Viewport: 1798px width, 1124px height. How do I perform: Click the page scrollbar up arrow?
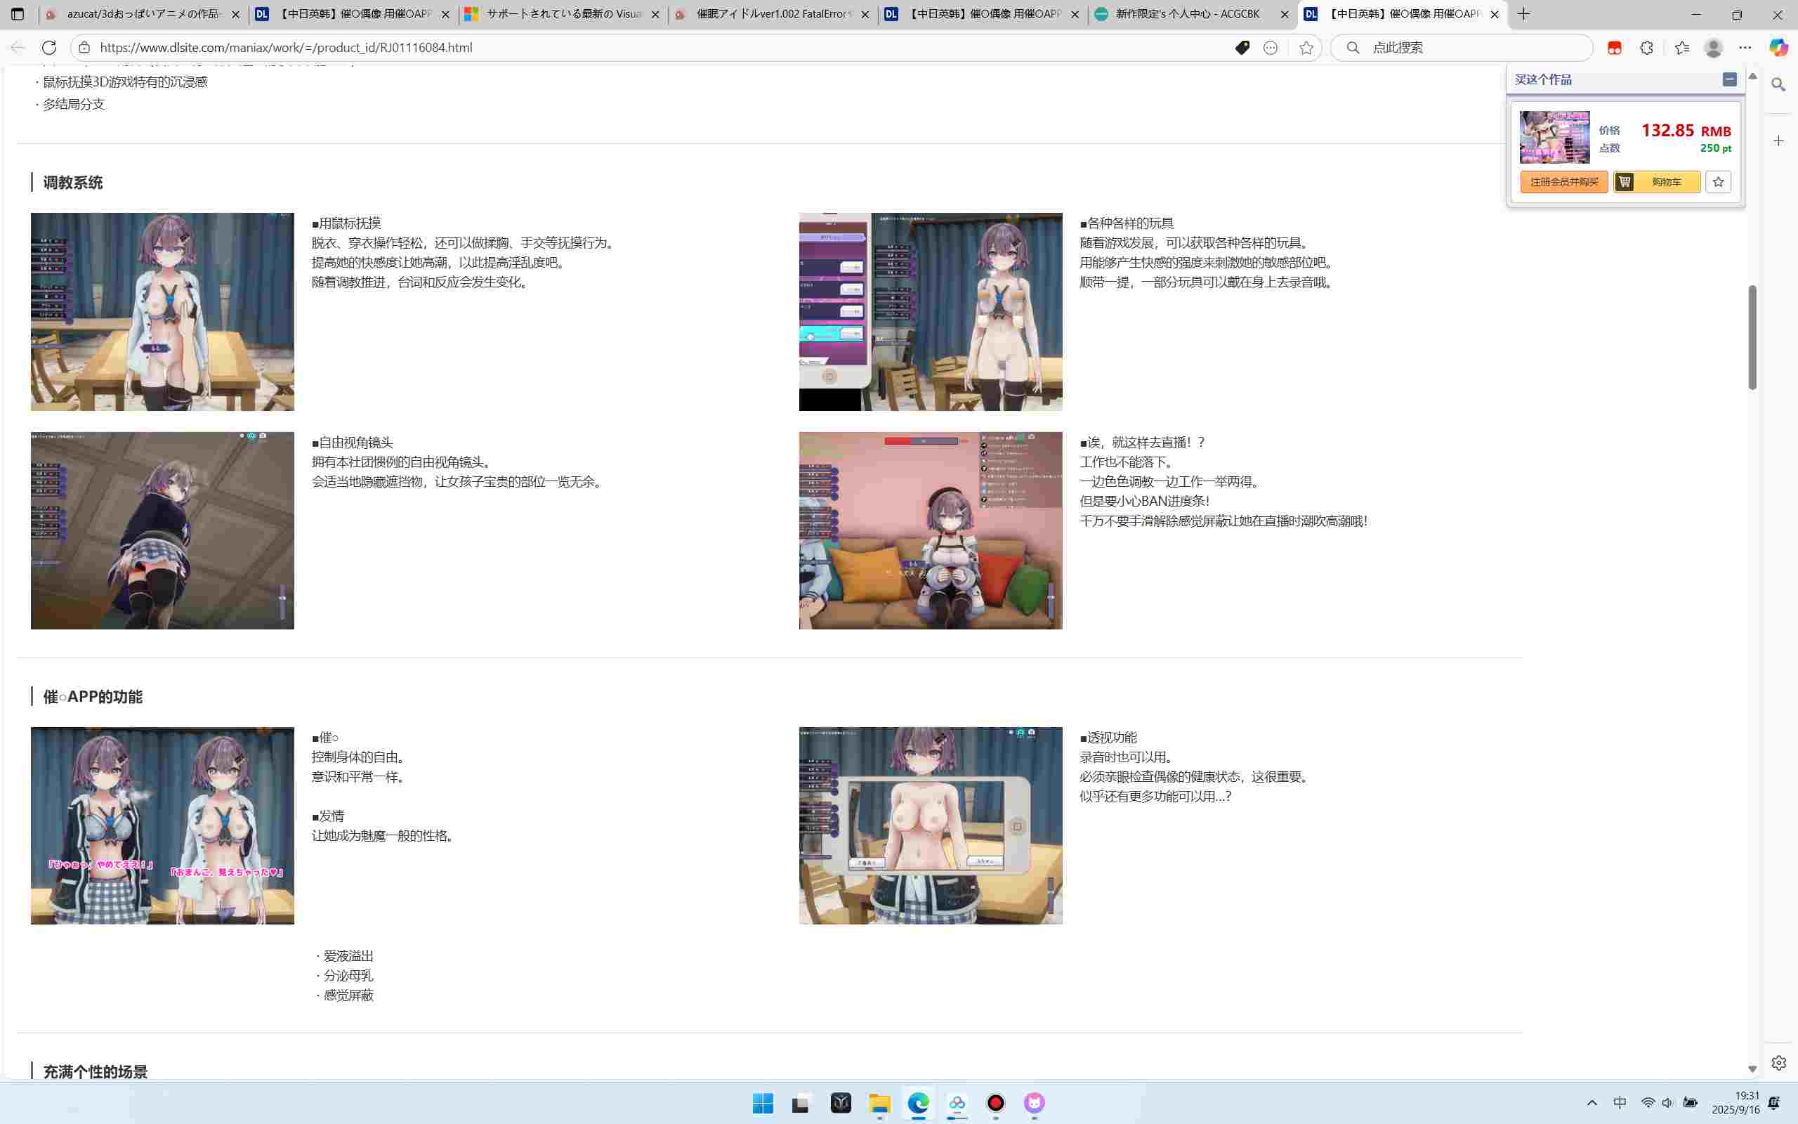tap(1752, 77)
